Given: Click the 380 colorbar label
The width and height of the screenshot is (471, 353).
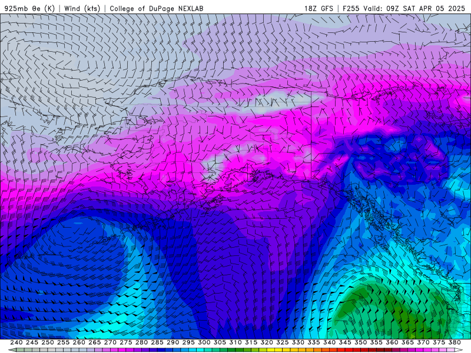Looking at the screenshot, I should (x=455, y=342).
